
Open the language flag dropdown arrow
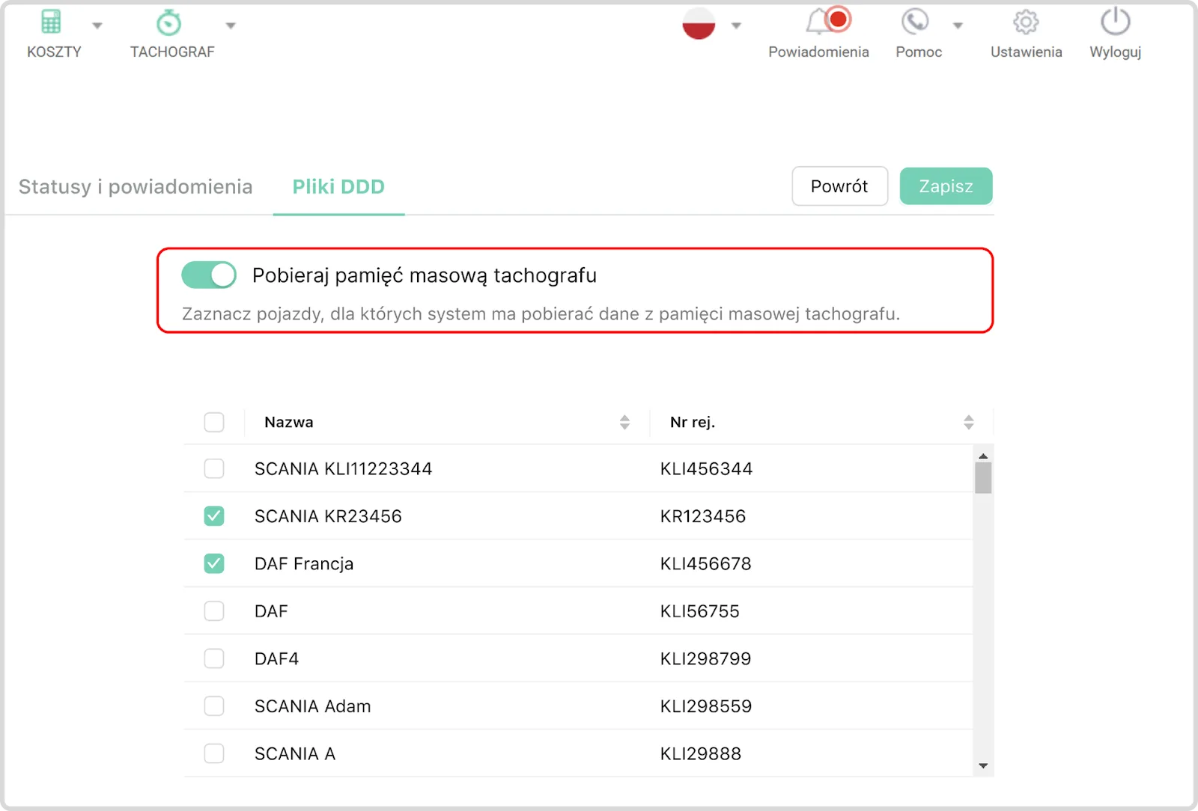click(x=736, y=25)
